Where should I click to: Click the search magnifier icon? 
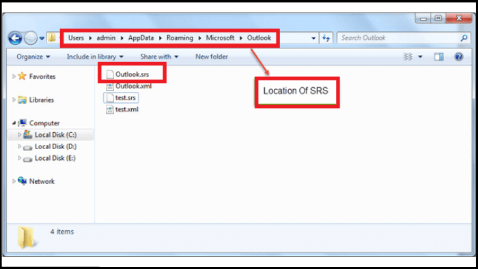(x=464, y=38)
